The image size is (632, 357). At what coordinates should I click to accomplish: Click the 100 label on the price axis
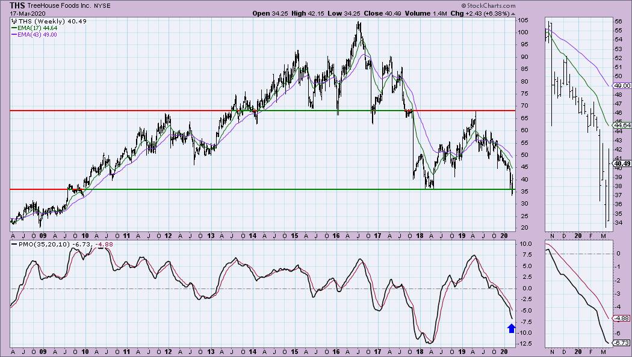pos(523,32)
